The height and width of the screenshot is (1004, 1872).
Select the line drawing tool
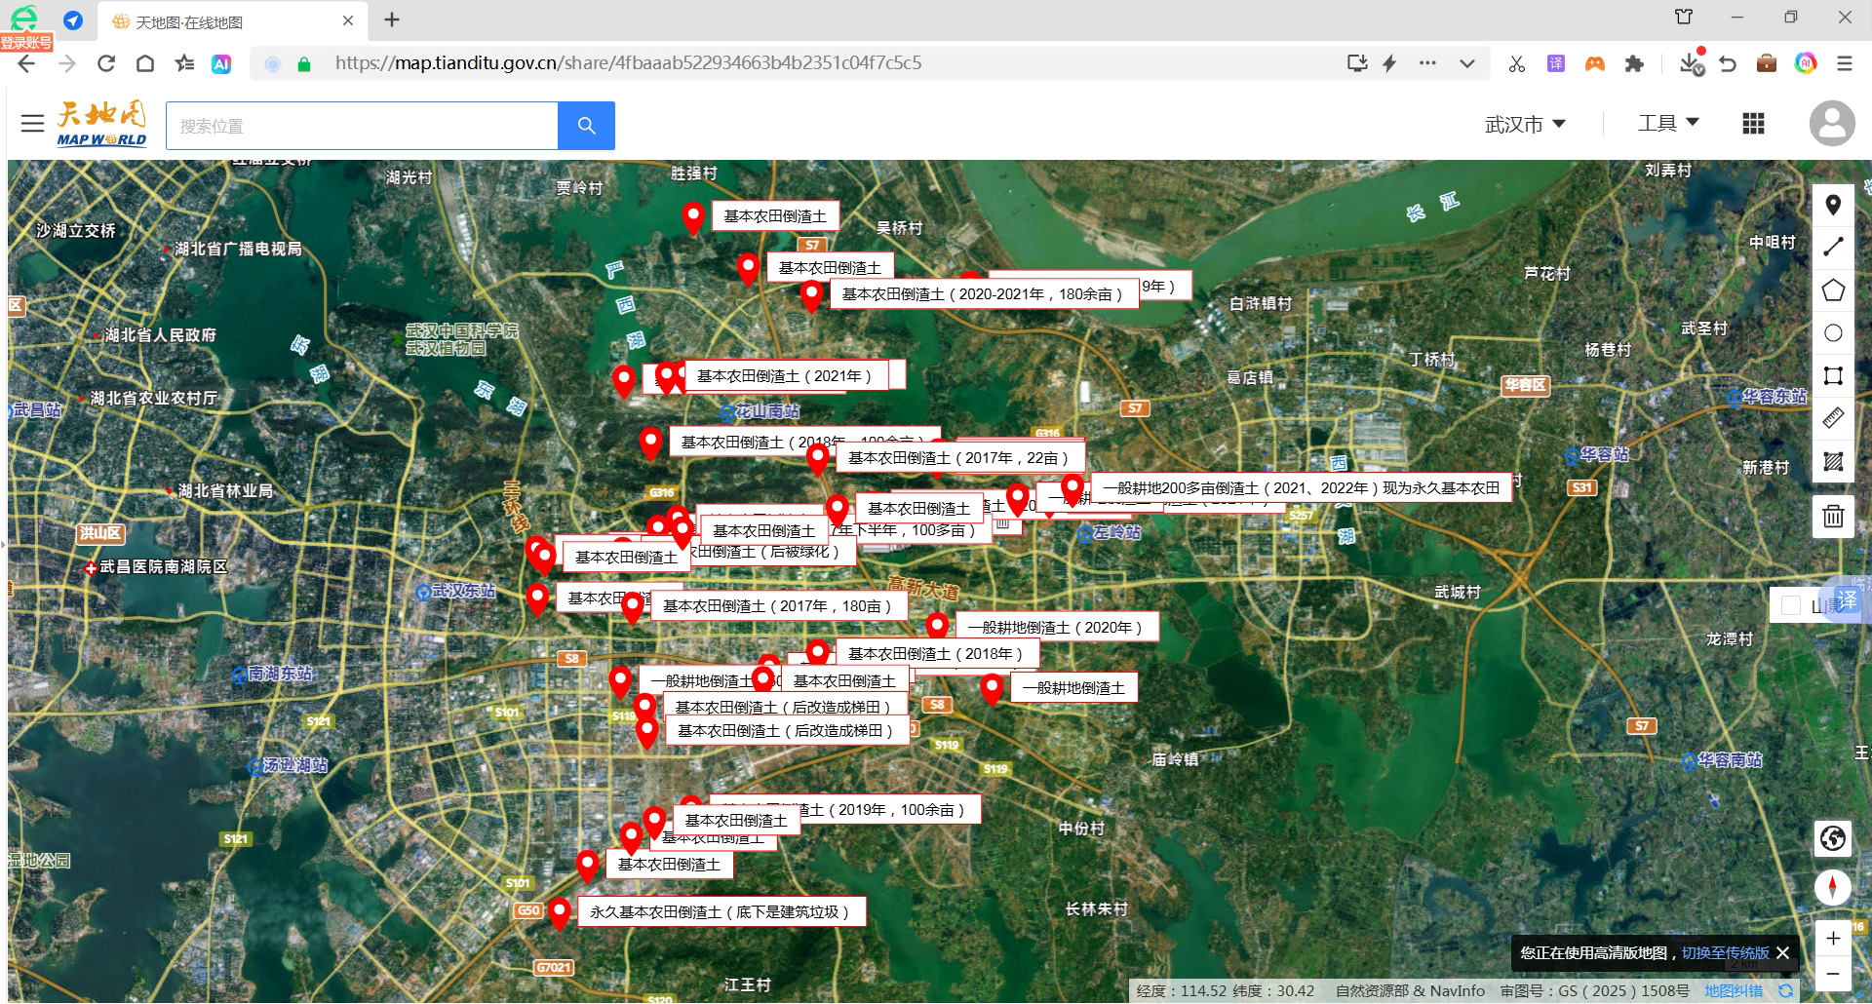(1833, 248)
